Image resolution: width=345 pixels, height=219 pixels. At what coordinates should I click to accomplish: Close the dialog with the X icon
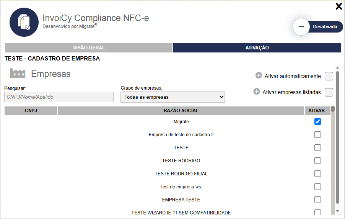click(x=338, y=6)
